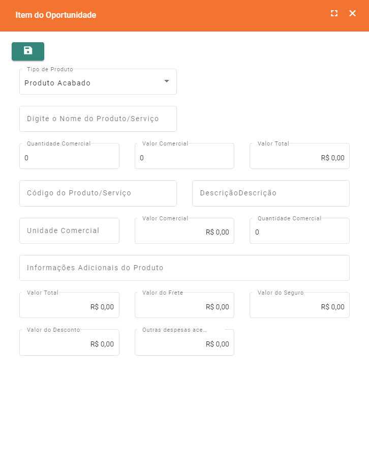Screen dimensions: 369x461
Task: Focus the Código do Produto/Serviço field
Action: coord(98,193)
